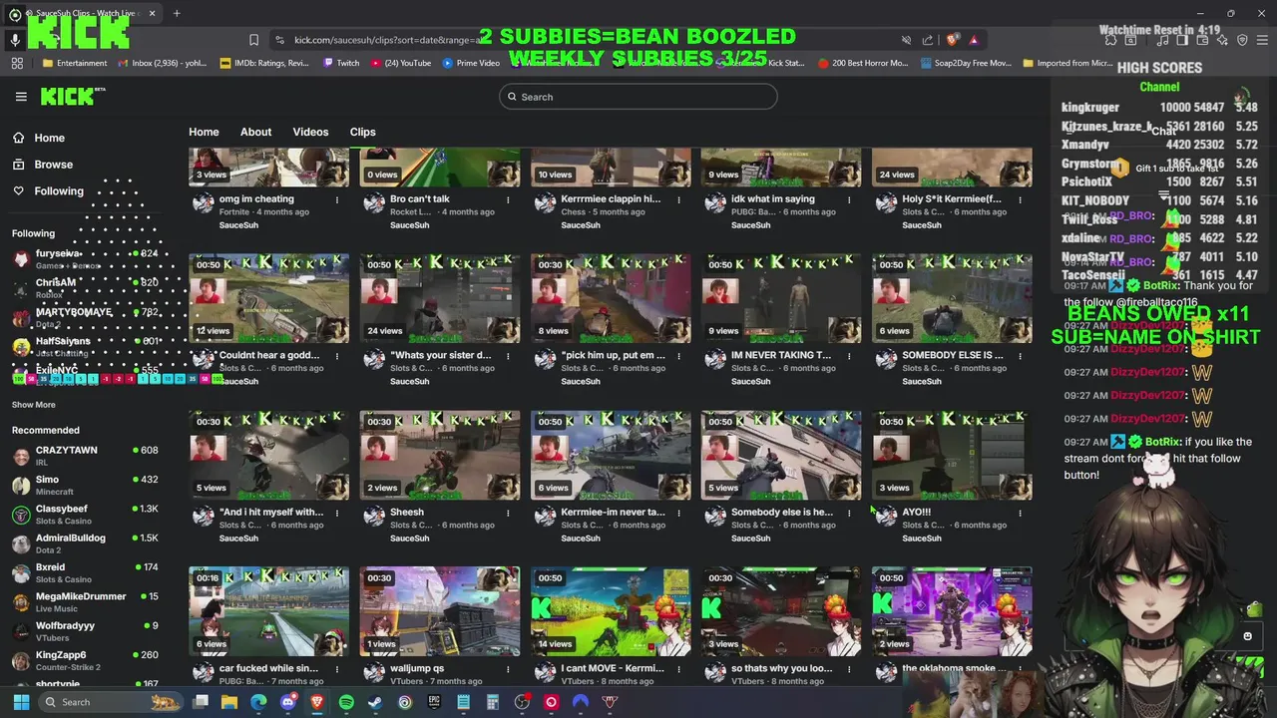The width and height of the screenshot is (1277, 718).
Task: Open the Prime Video bookmark
Action: click(x=471, y=63)
